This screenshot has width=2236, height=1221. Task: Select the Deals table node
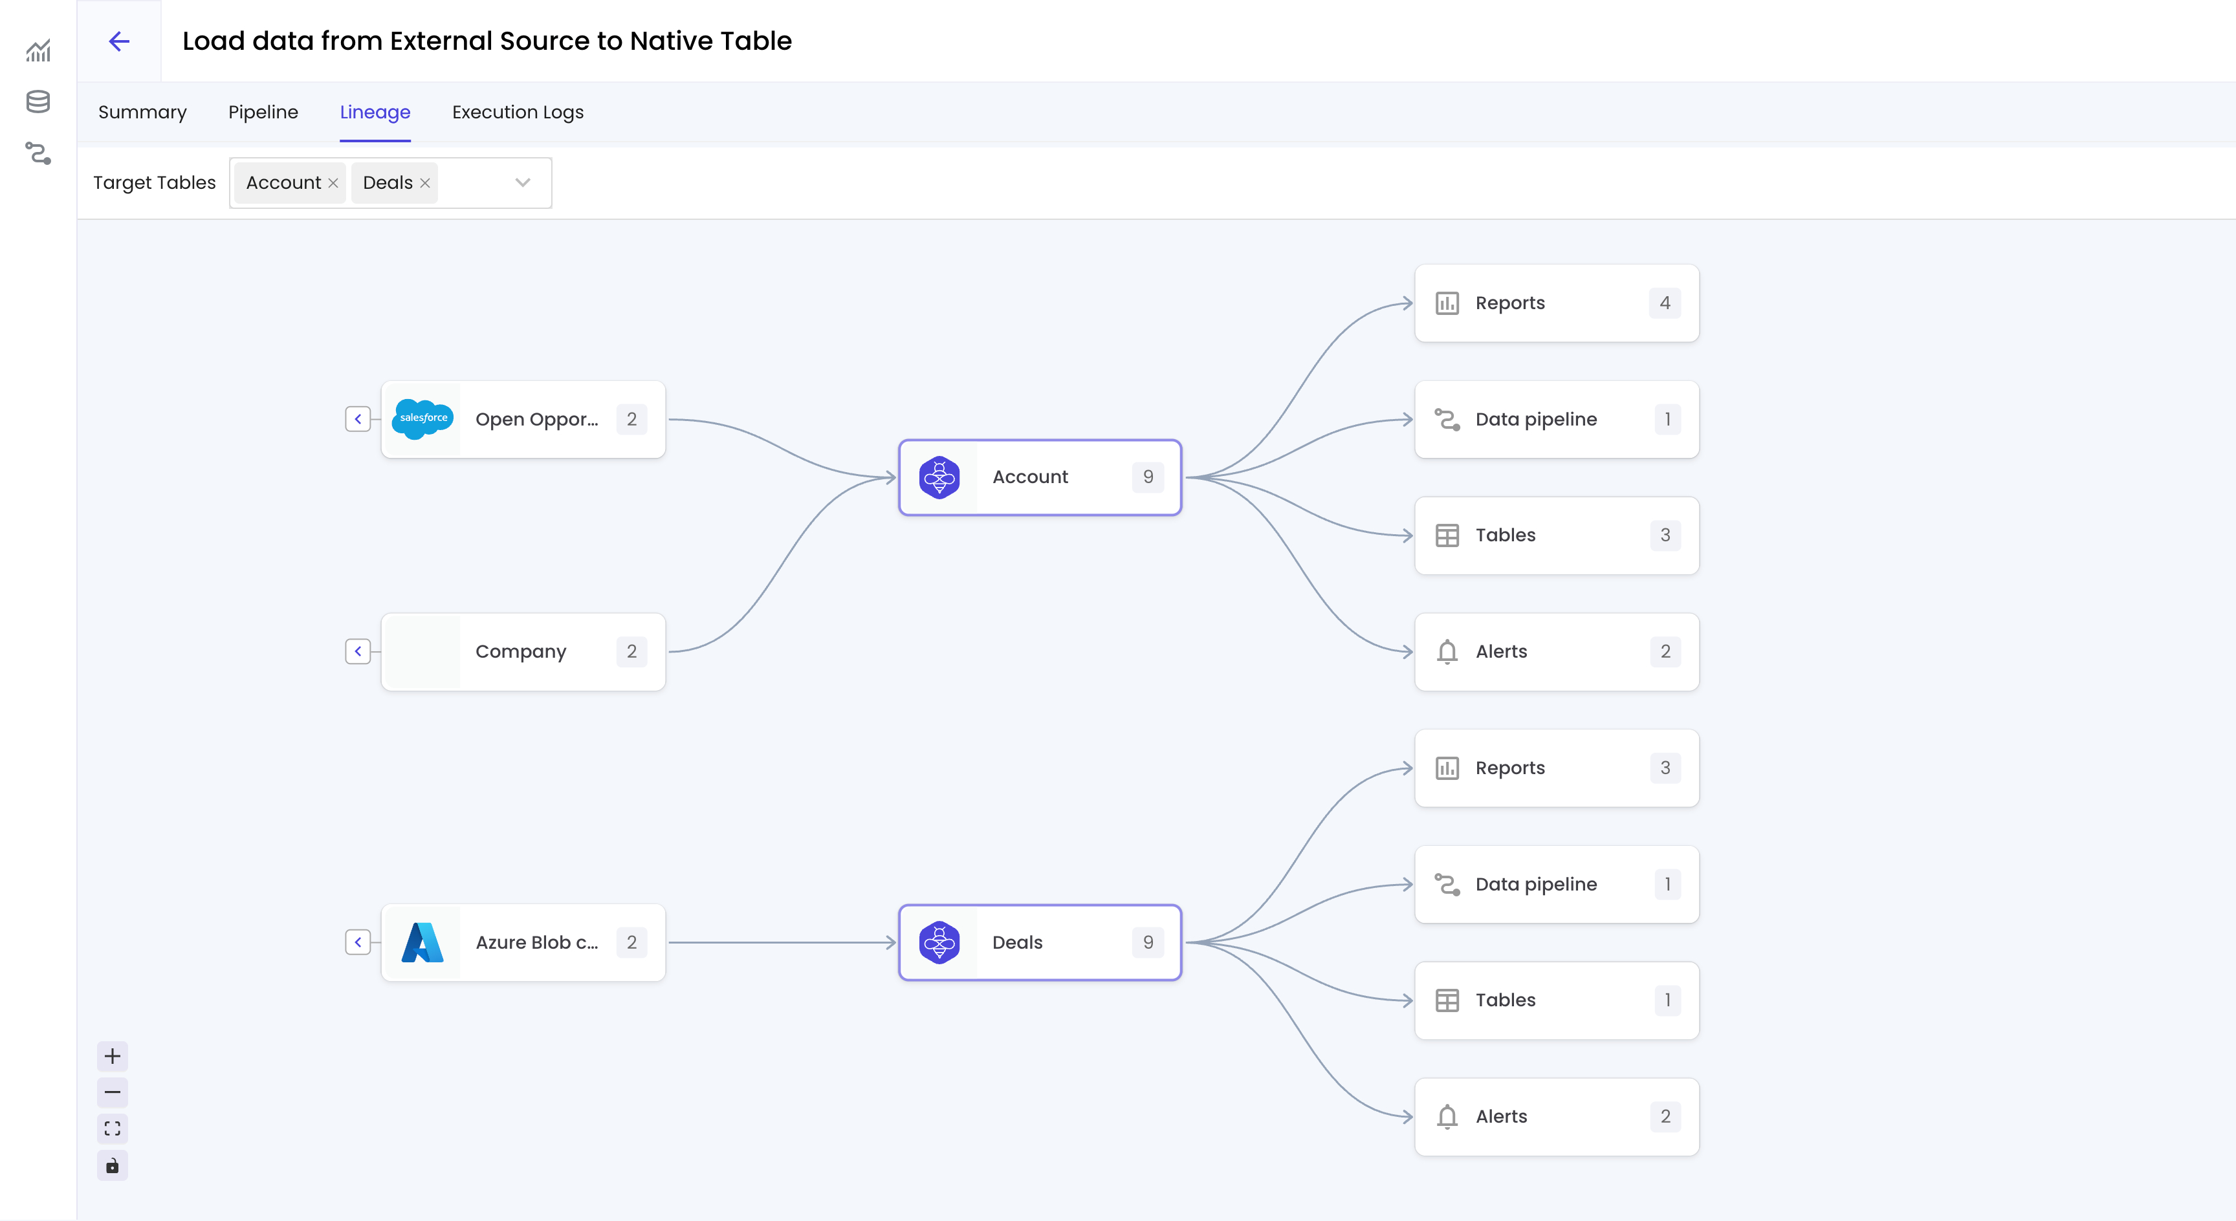click(1039, 942)
